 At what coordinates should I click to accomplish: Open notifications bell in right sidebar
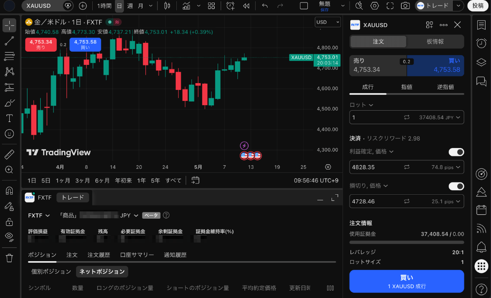481,247
